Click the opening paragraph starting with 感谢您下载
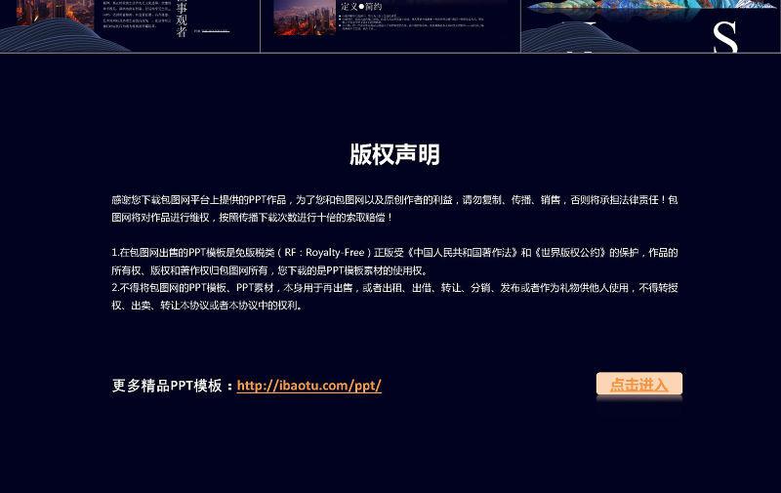Viewport: 781px width, 493px height. pyautogui.click(x=394, y=208)
